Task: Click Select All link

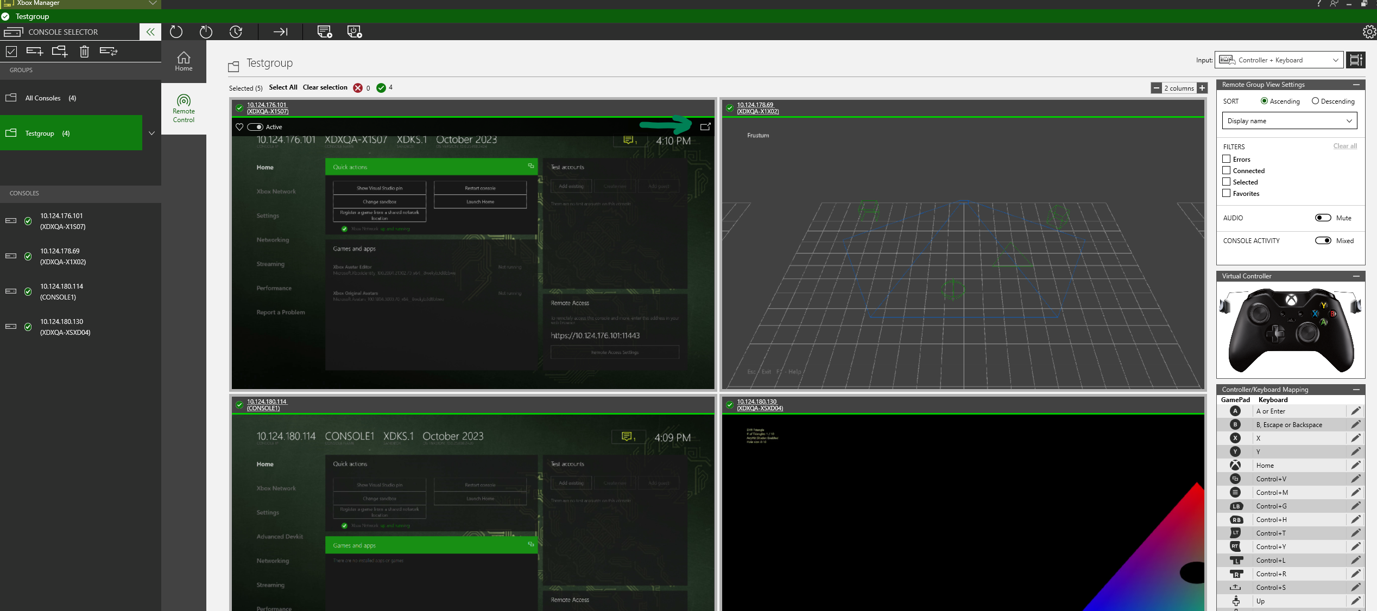Action: (283, 87)
